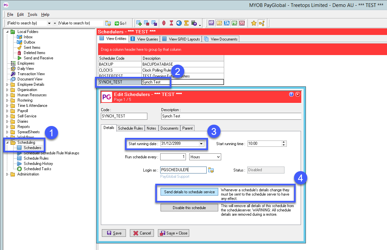Increment the Start running time with the stepper
This screenshot has height=250, width=387.
pyautogui.click(x=284, y=142)
